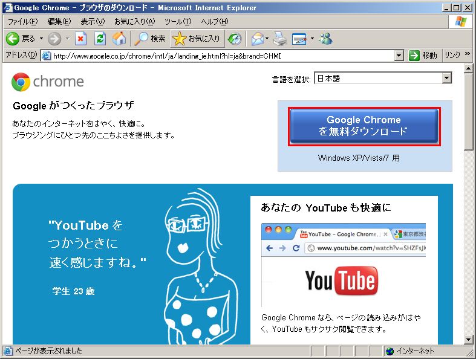
Task: Open the 編集(E) menu
Action: [59, 22]
